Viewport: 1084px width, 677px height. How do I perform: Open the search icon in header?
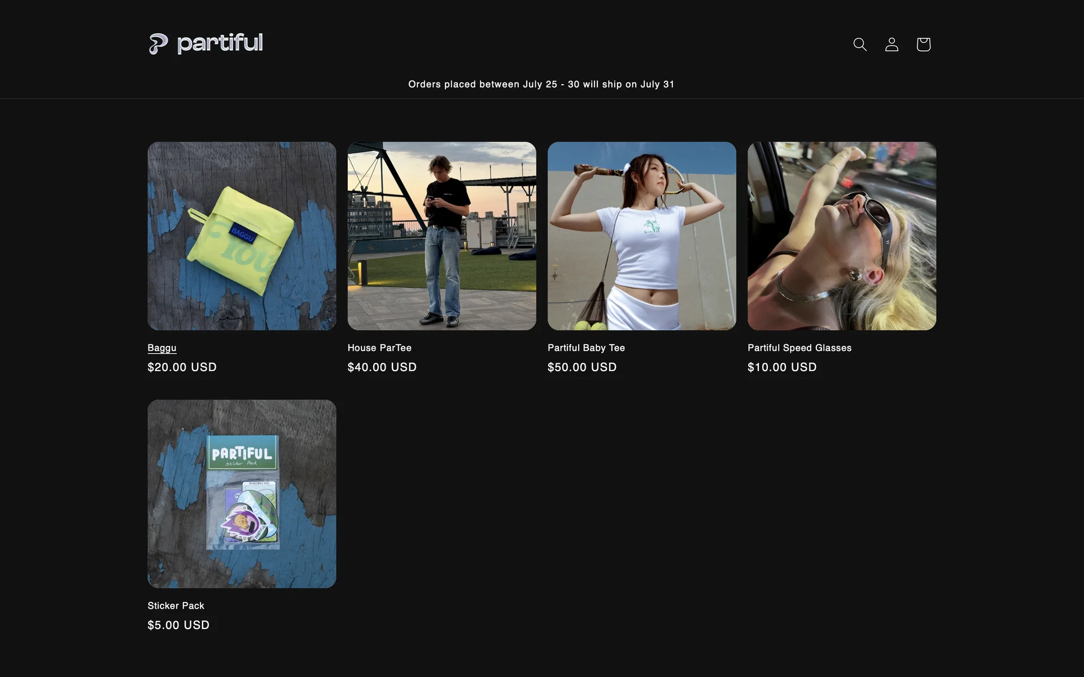pyautogui.click(x=859, y=44)
